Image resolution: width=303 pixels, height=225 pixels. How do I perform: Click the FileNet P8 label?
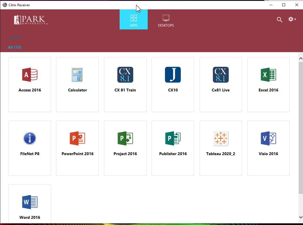(x=30, y=154)
